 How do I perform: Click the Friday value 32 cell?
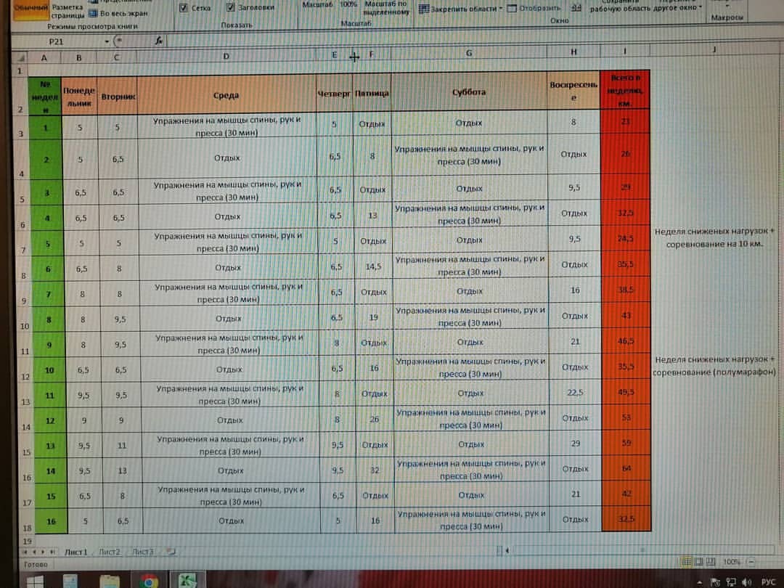point(375,470)
